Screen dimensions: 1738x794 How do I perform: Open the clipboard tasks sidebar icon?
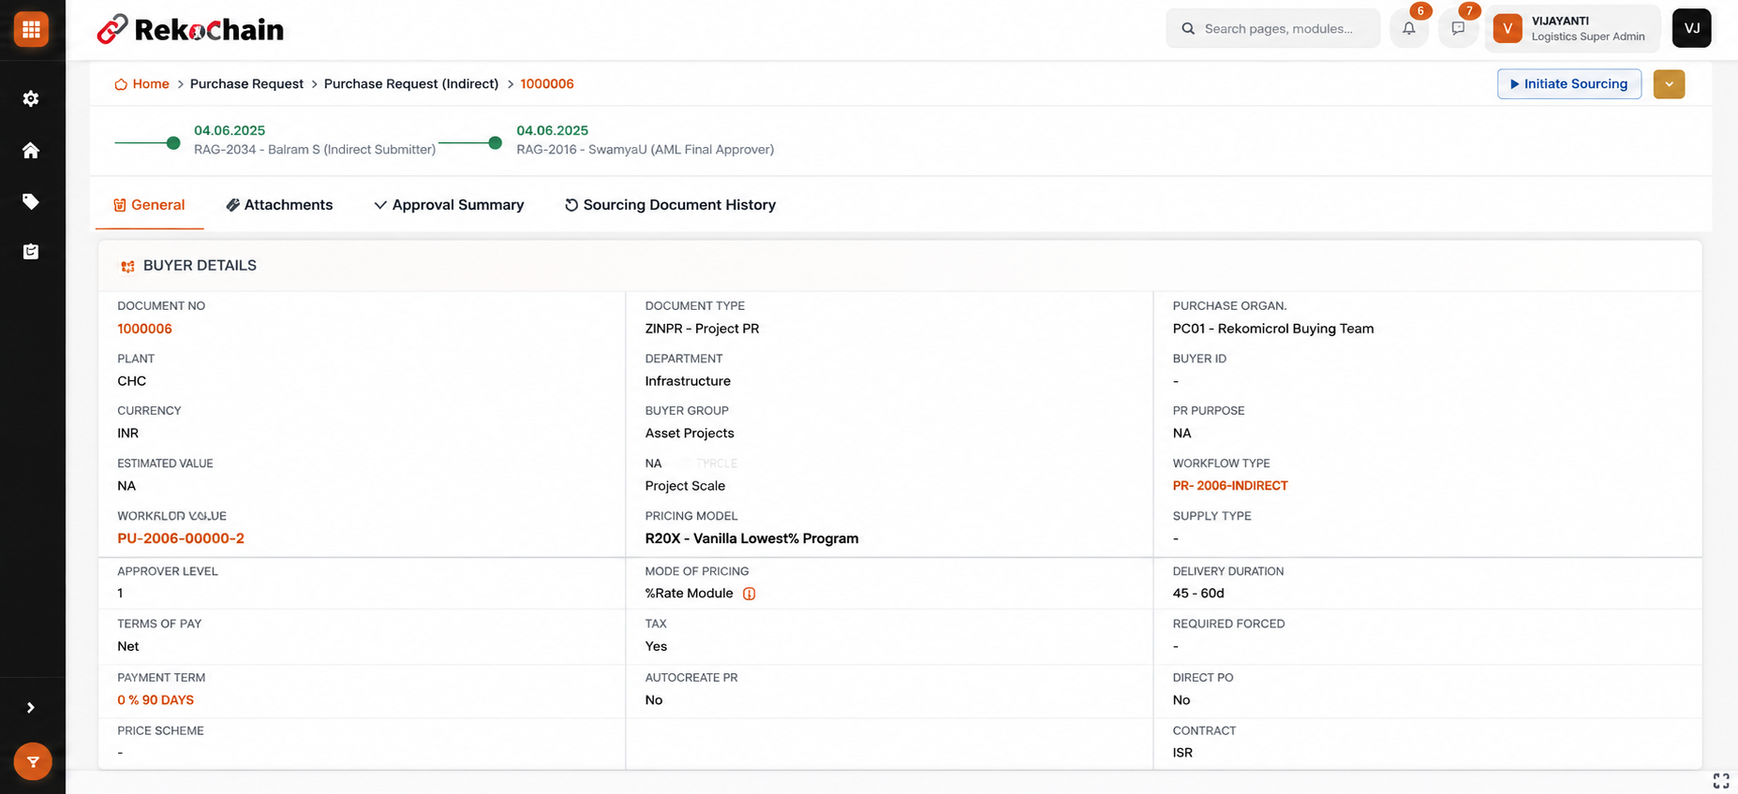point(31,251)
